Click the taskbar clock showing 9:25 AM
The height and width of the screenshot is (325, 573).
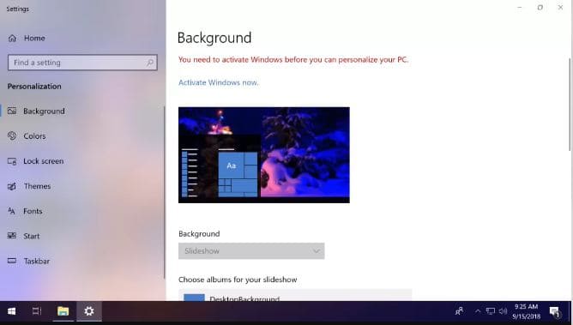point(526,311)
